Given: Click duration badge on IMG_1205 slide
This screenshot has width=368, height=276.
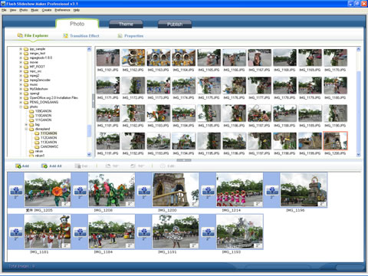Looking at the screenshot, I should coord(66,204).
